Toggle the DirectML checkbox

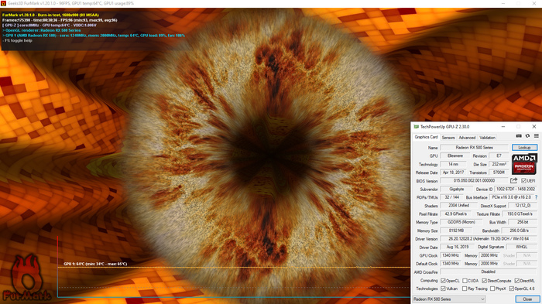(516, 281)
